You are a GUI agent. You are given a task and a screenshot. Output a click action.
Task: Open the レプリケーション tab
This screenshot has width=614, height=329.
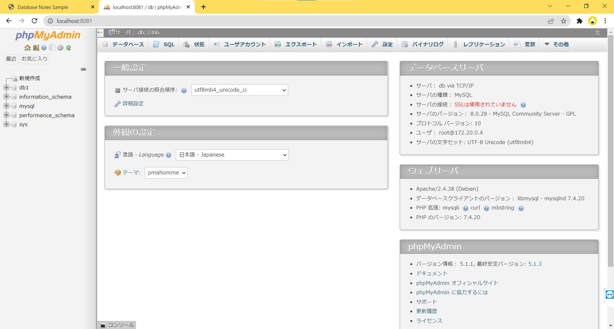479,44
